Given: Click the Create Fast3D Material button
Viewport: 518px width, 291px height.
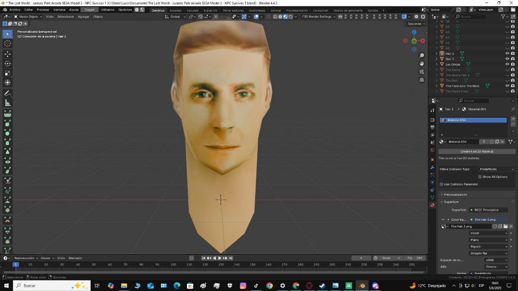Looking at the screenshot, I should click(477, 151).
